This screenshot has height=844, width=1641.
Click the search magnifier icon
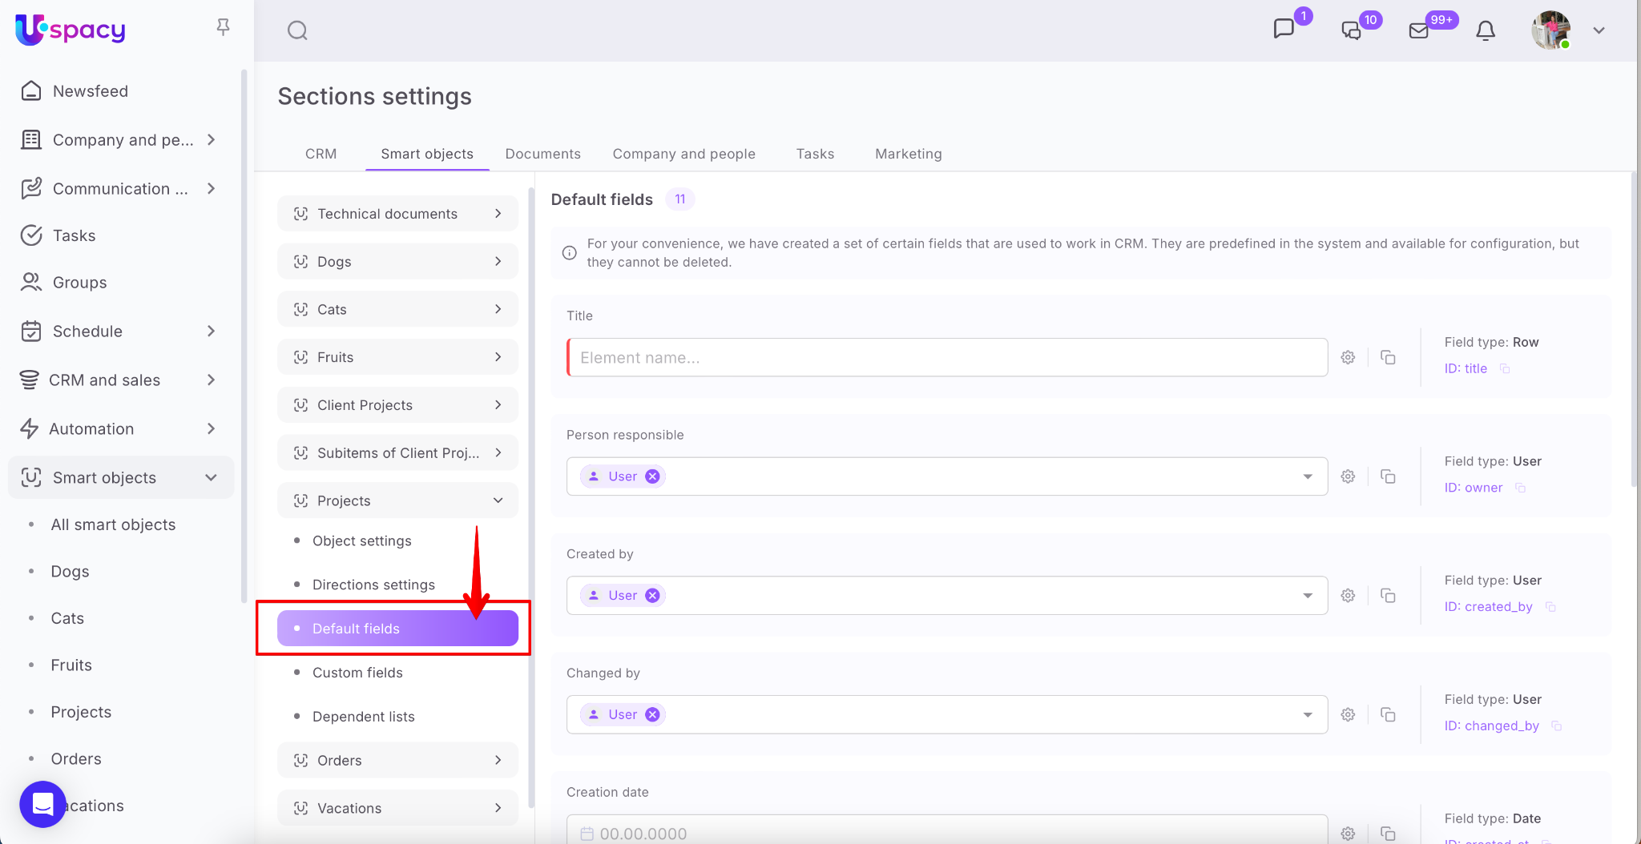[297, 30]
